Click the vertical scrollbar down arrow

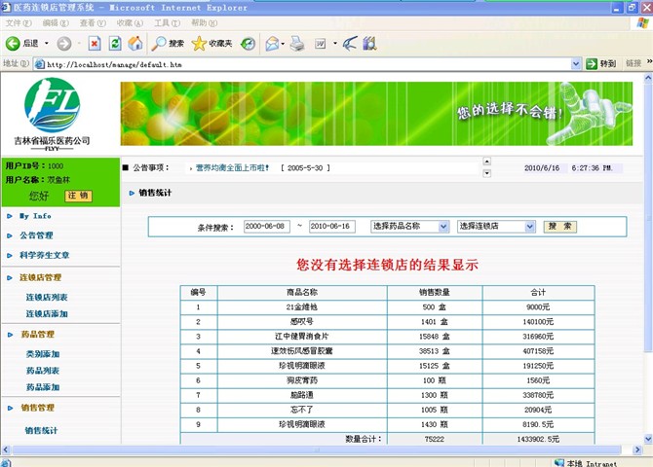[x=648, y=439]
